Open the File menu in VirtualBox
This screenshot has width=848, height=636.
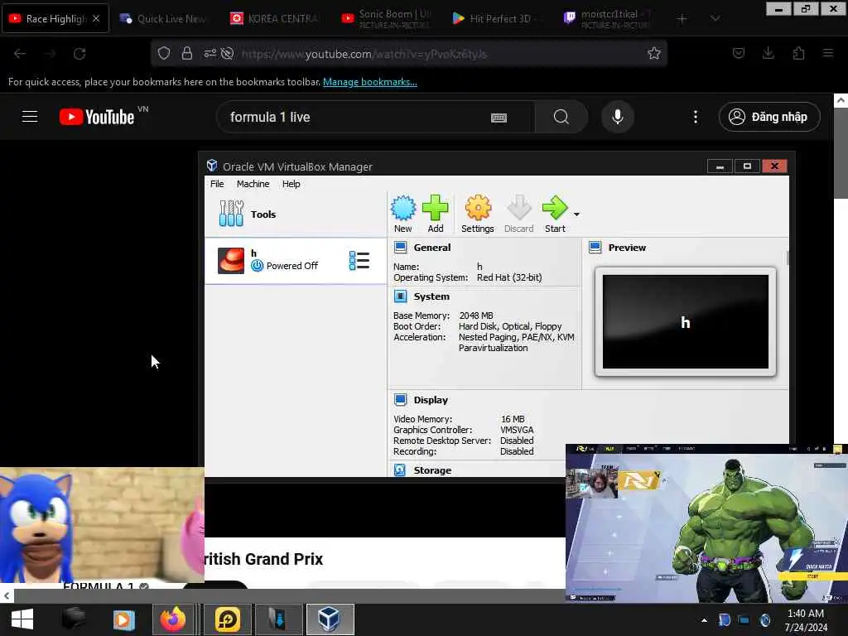pos(217,184)
